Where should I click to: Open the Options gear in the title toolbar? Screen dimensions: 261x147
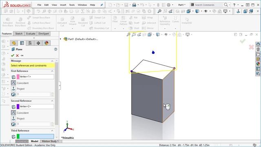168,5
